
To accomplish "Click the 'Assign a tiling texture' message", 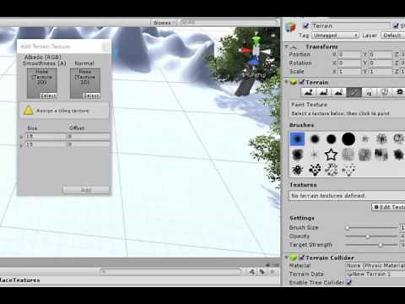I will point(62,111).
